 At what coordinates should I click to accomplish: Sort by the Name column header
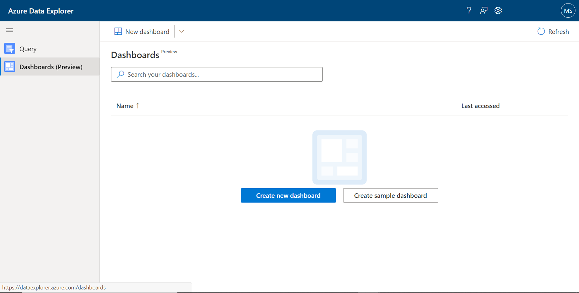125,106
